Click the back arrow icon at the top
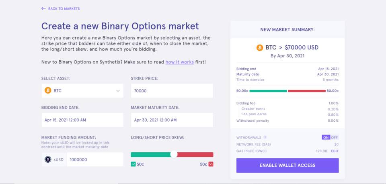The image size is (386, 184). click(43, 8)
